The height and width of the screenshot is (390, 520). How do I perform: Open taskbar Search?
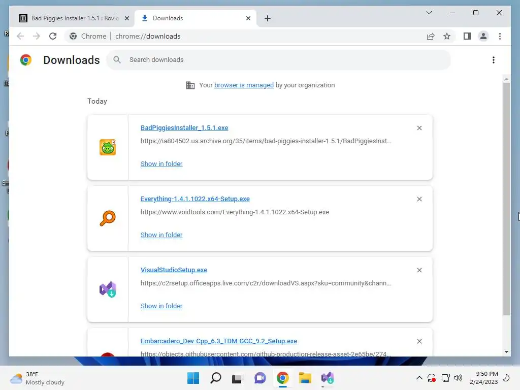coord(215,378)
